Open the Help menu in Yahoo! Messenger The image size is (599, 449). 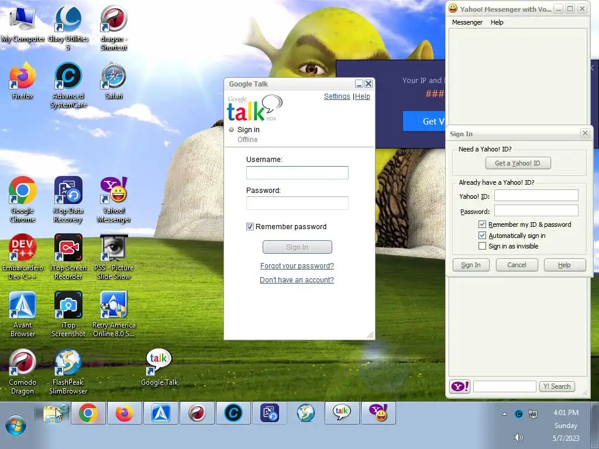point(497,22)
